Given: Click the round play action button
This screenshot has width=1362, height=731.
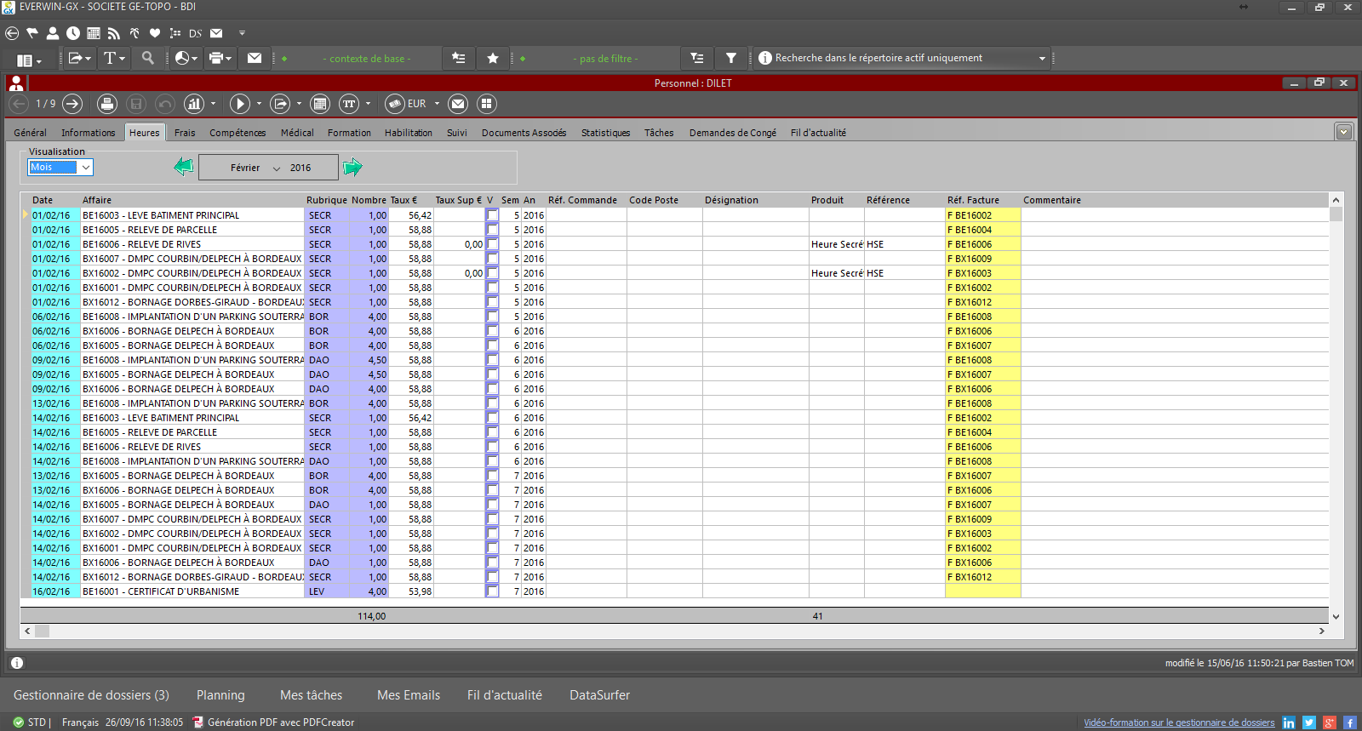Looking at the screenshot, I should click(240, 104).
